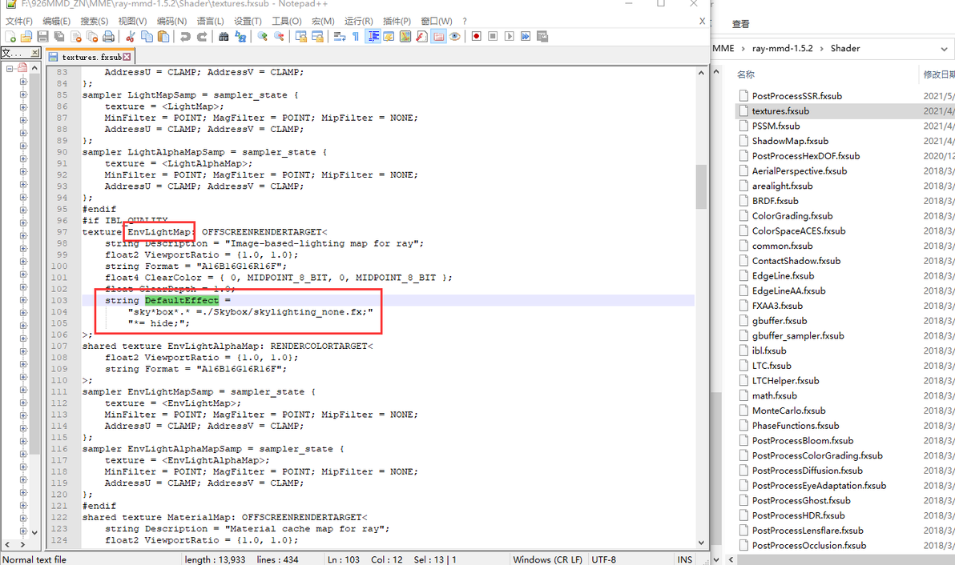
Task: Toggle indent guide display
Action: pyautogui.click(x=373, y=37)
